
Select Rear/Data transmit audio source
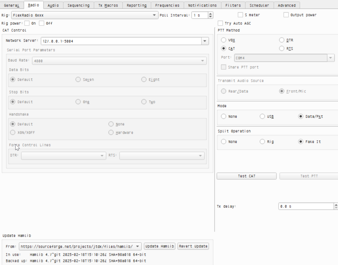tap(223, 91)
